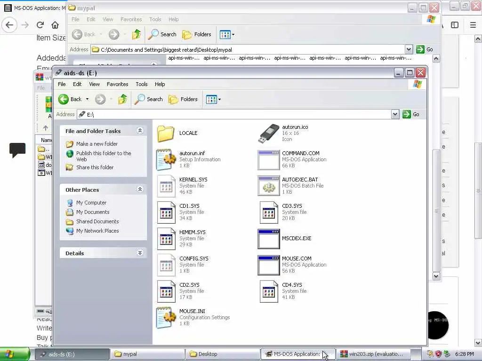This screenshot has height=361, width=482.
Task: Open View menu in aids-ds window
Action: 94,84
